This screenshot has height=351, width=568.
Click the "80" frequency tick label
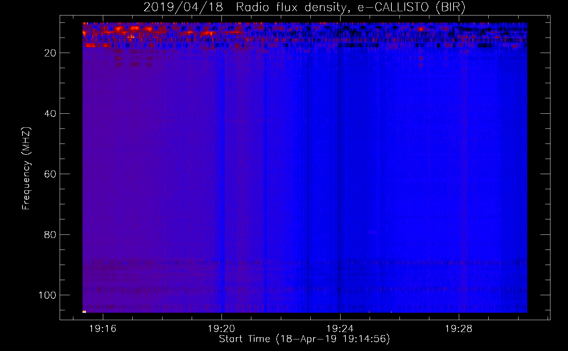coord(51,234)
